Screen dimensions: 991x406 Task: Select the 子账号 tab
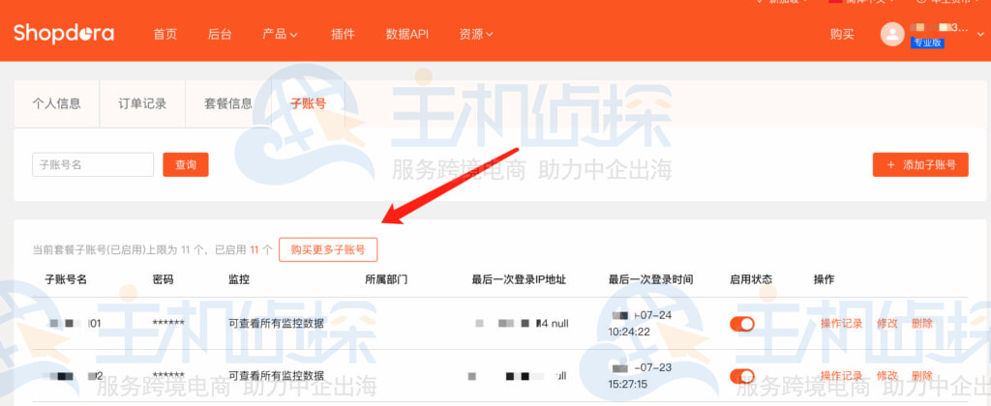[x=308, y=103]
